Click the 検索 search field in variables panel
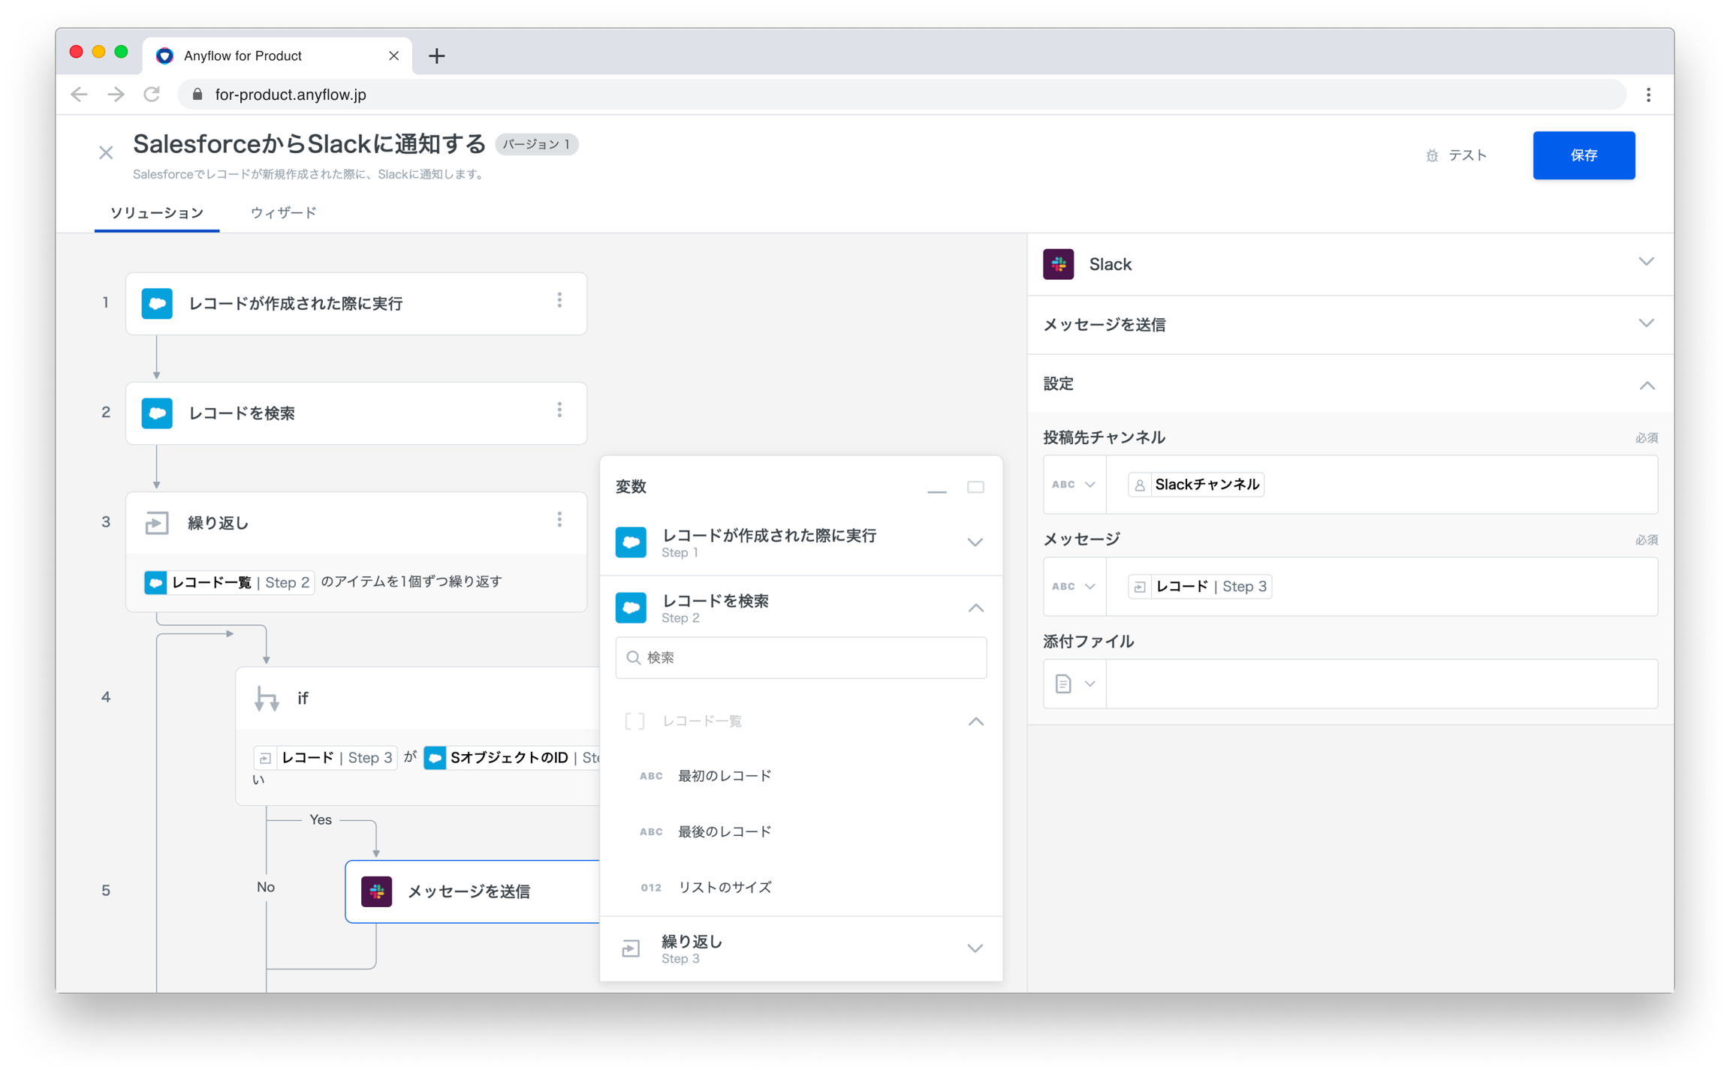The height and width of the screenshot is (1076, 1730). (x=801, y=658)
